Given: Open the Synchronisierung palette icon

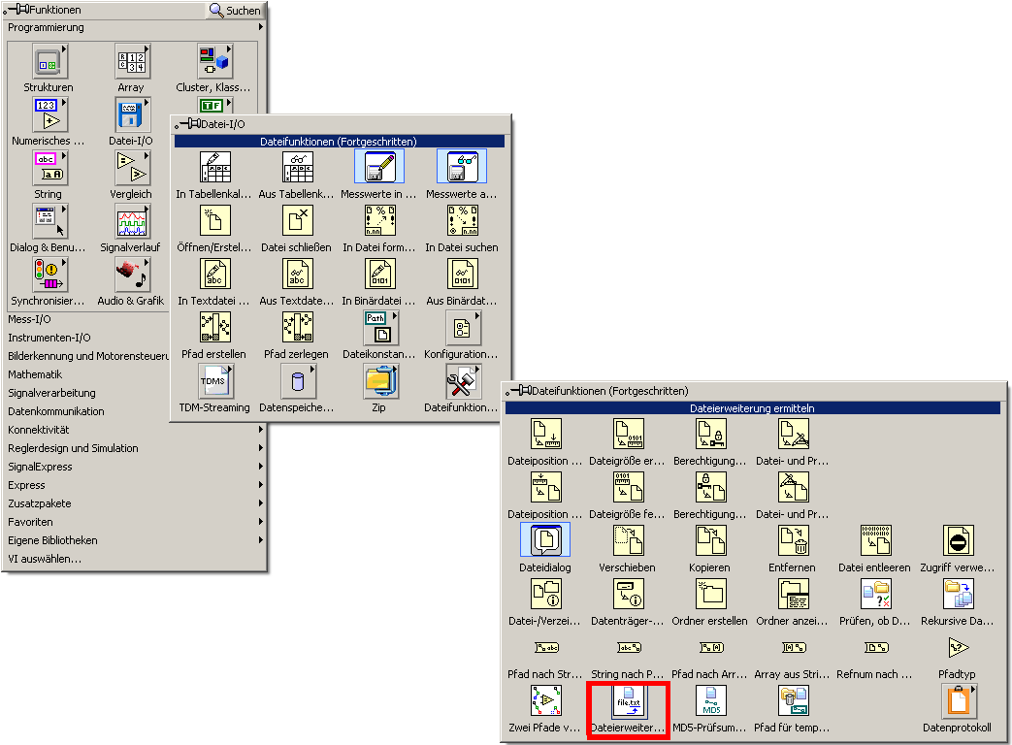Looking at the screenshot, I should [x=49, y=275].
